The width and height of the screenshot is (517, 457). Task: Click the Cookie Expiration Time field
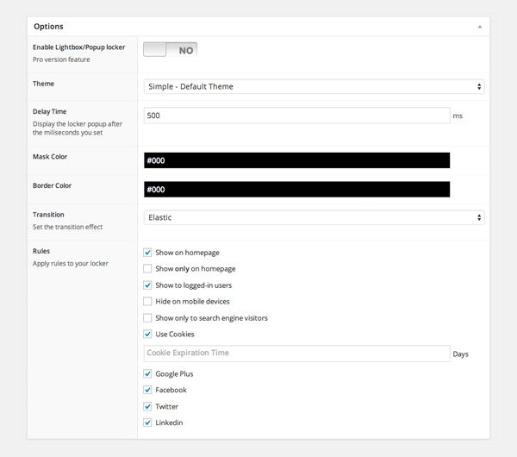(x=296, y=354)
